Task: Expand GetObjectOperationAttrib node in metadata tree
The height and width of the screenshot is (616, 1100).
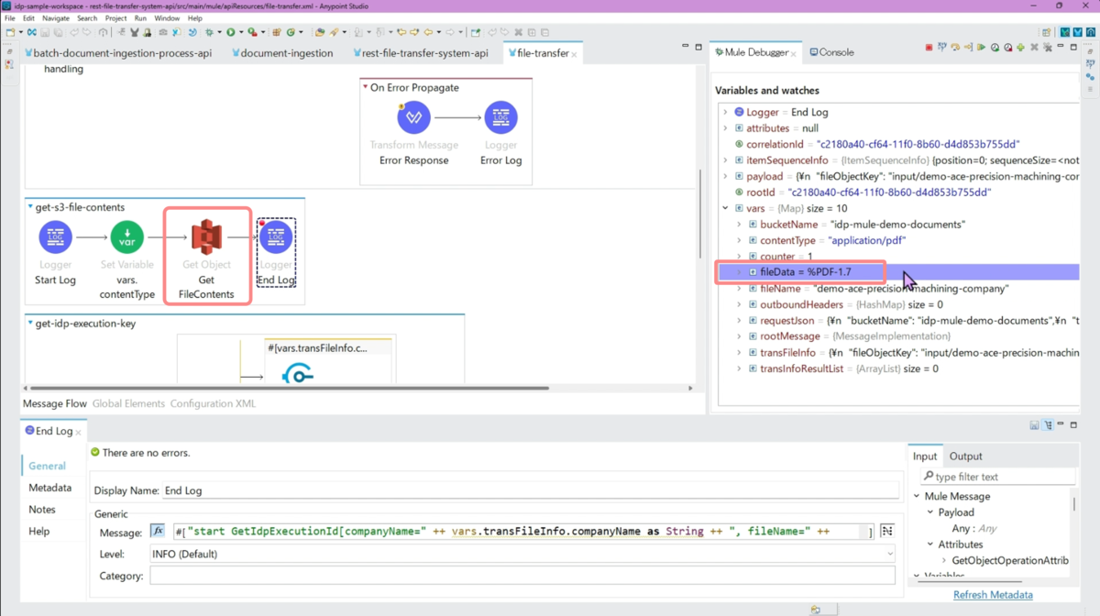Action: click(944, 560)
